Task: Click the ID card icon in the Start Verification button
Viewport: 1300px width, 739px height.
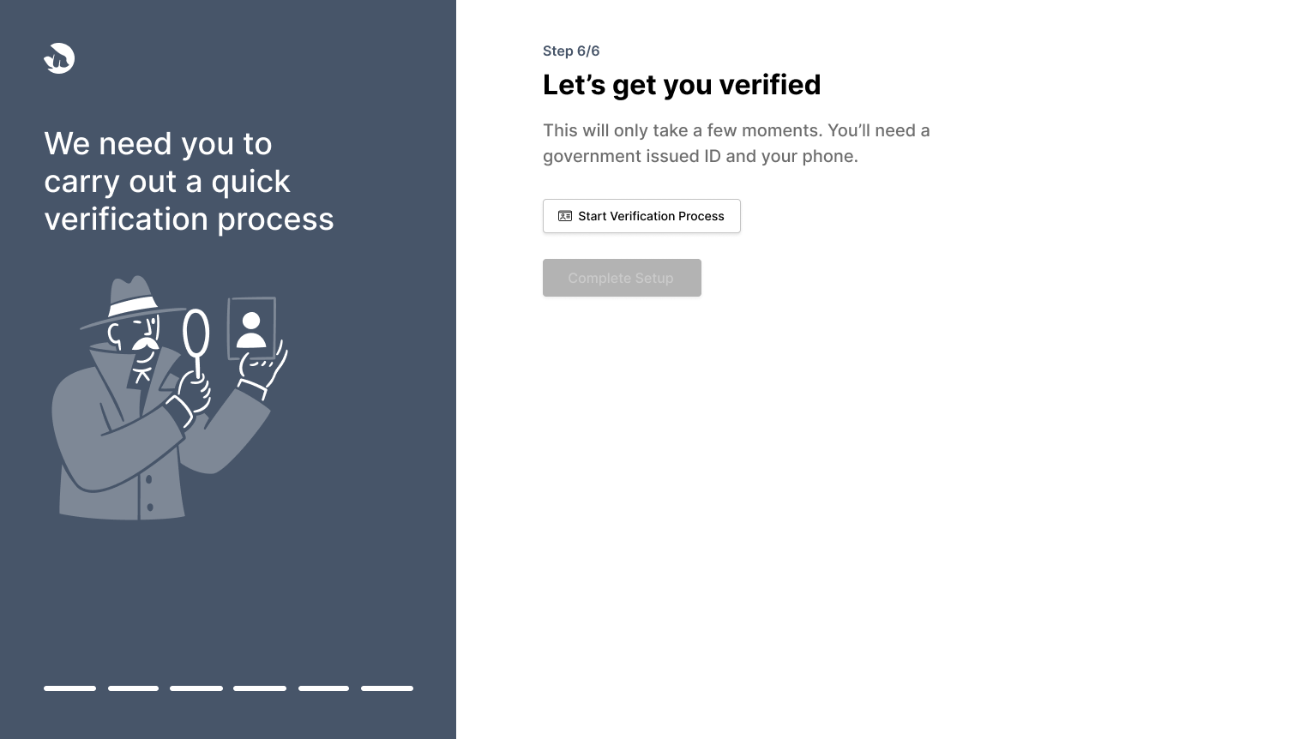Action: 565,216
